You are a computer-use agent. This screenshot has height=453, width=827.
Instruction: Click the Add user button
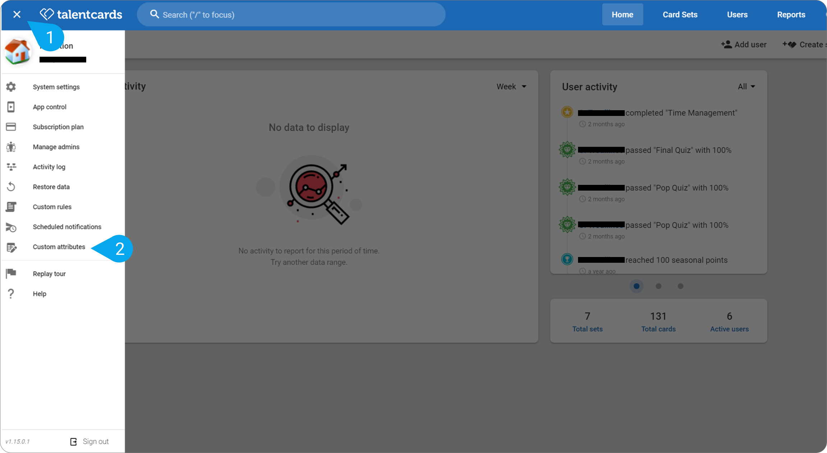click(x=744, y=45)
